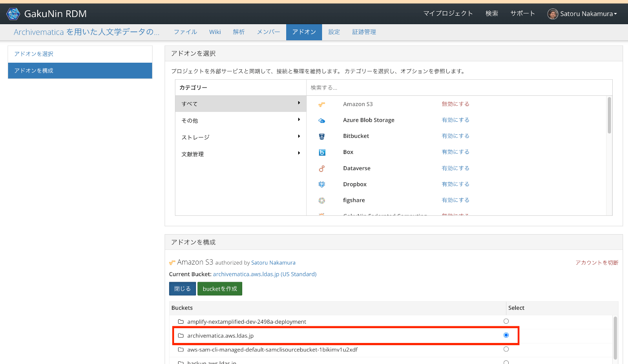Open the Current Bucket archivematica.aws.ldas.jp link
Image resolution: width=628 pixels, height=364 pixels.
tap(265, 274)
